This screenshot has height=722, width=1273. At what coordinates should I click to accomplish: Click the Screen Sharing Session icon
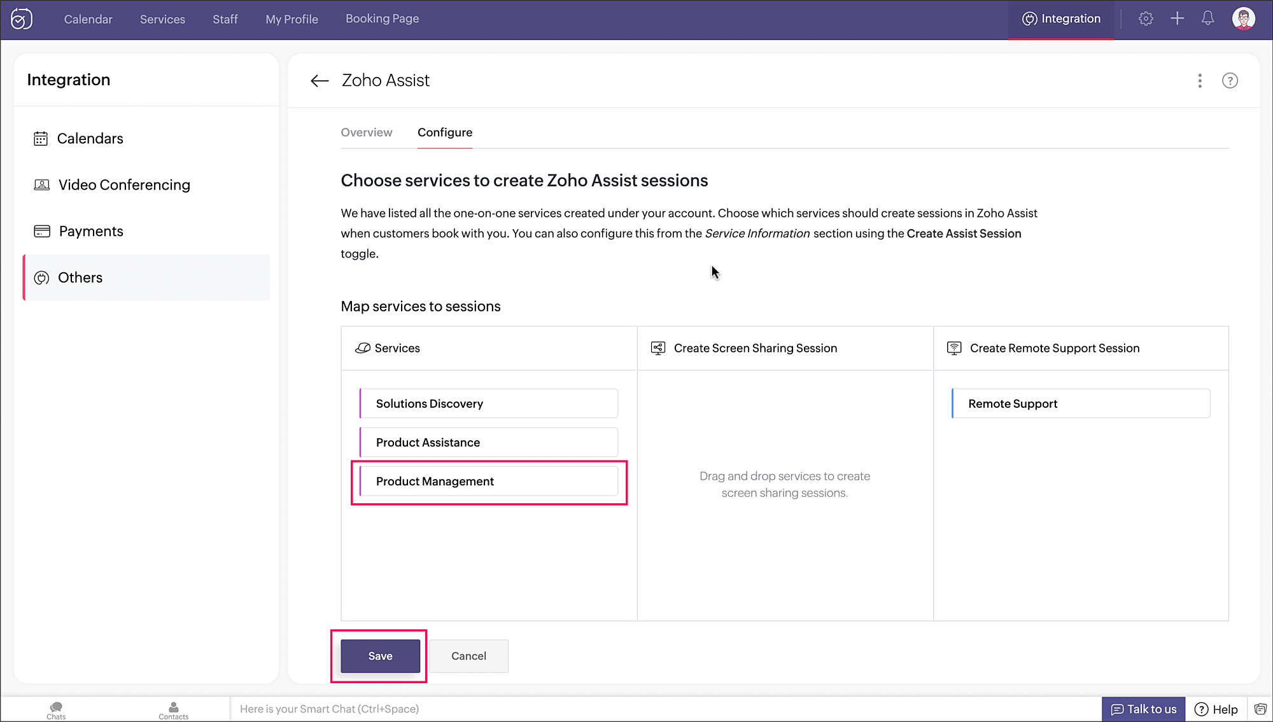tap(658, 348)
